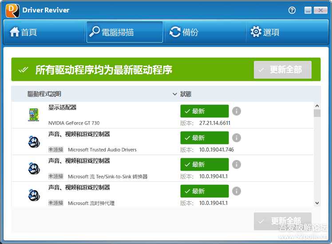
Task: Click the house icon on 首頁 tab
Action: (x=14, y=32)
